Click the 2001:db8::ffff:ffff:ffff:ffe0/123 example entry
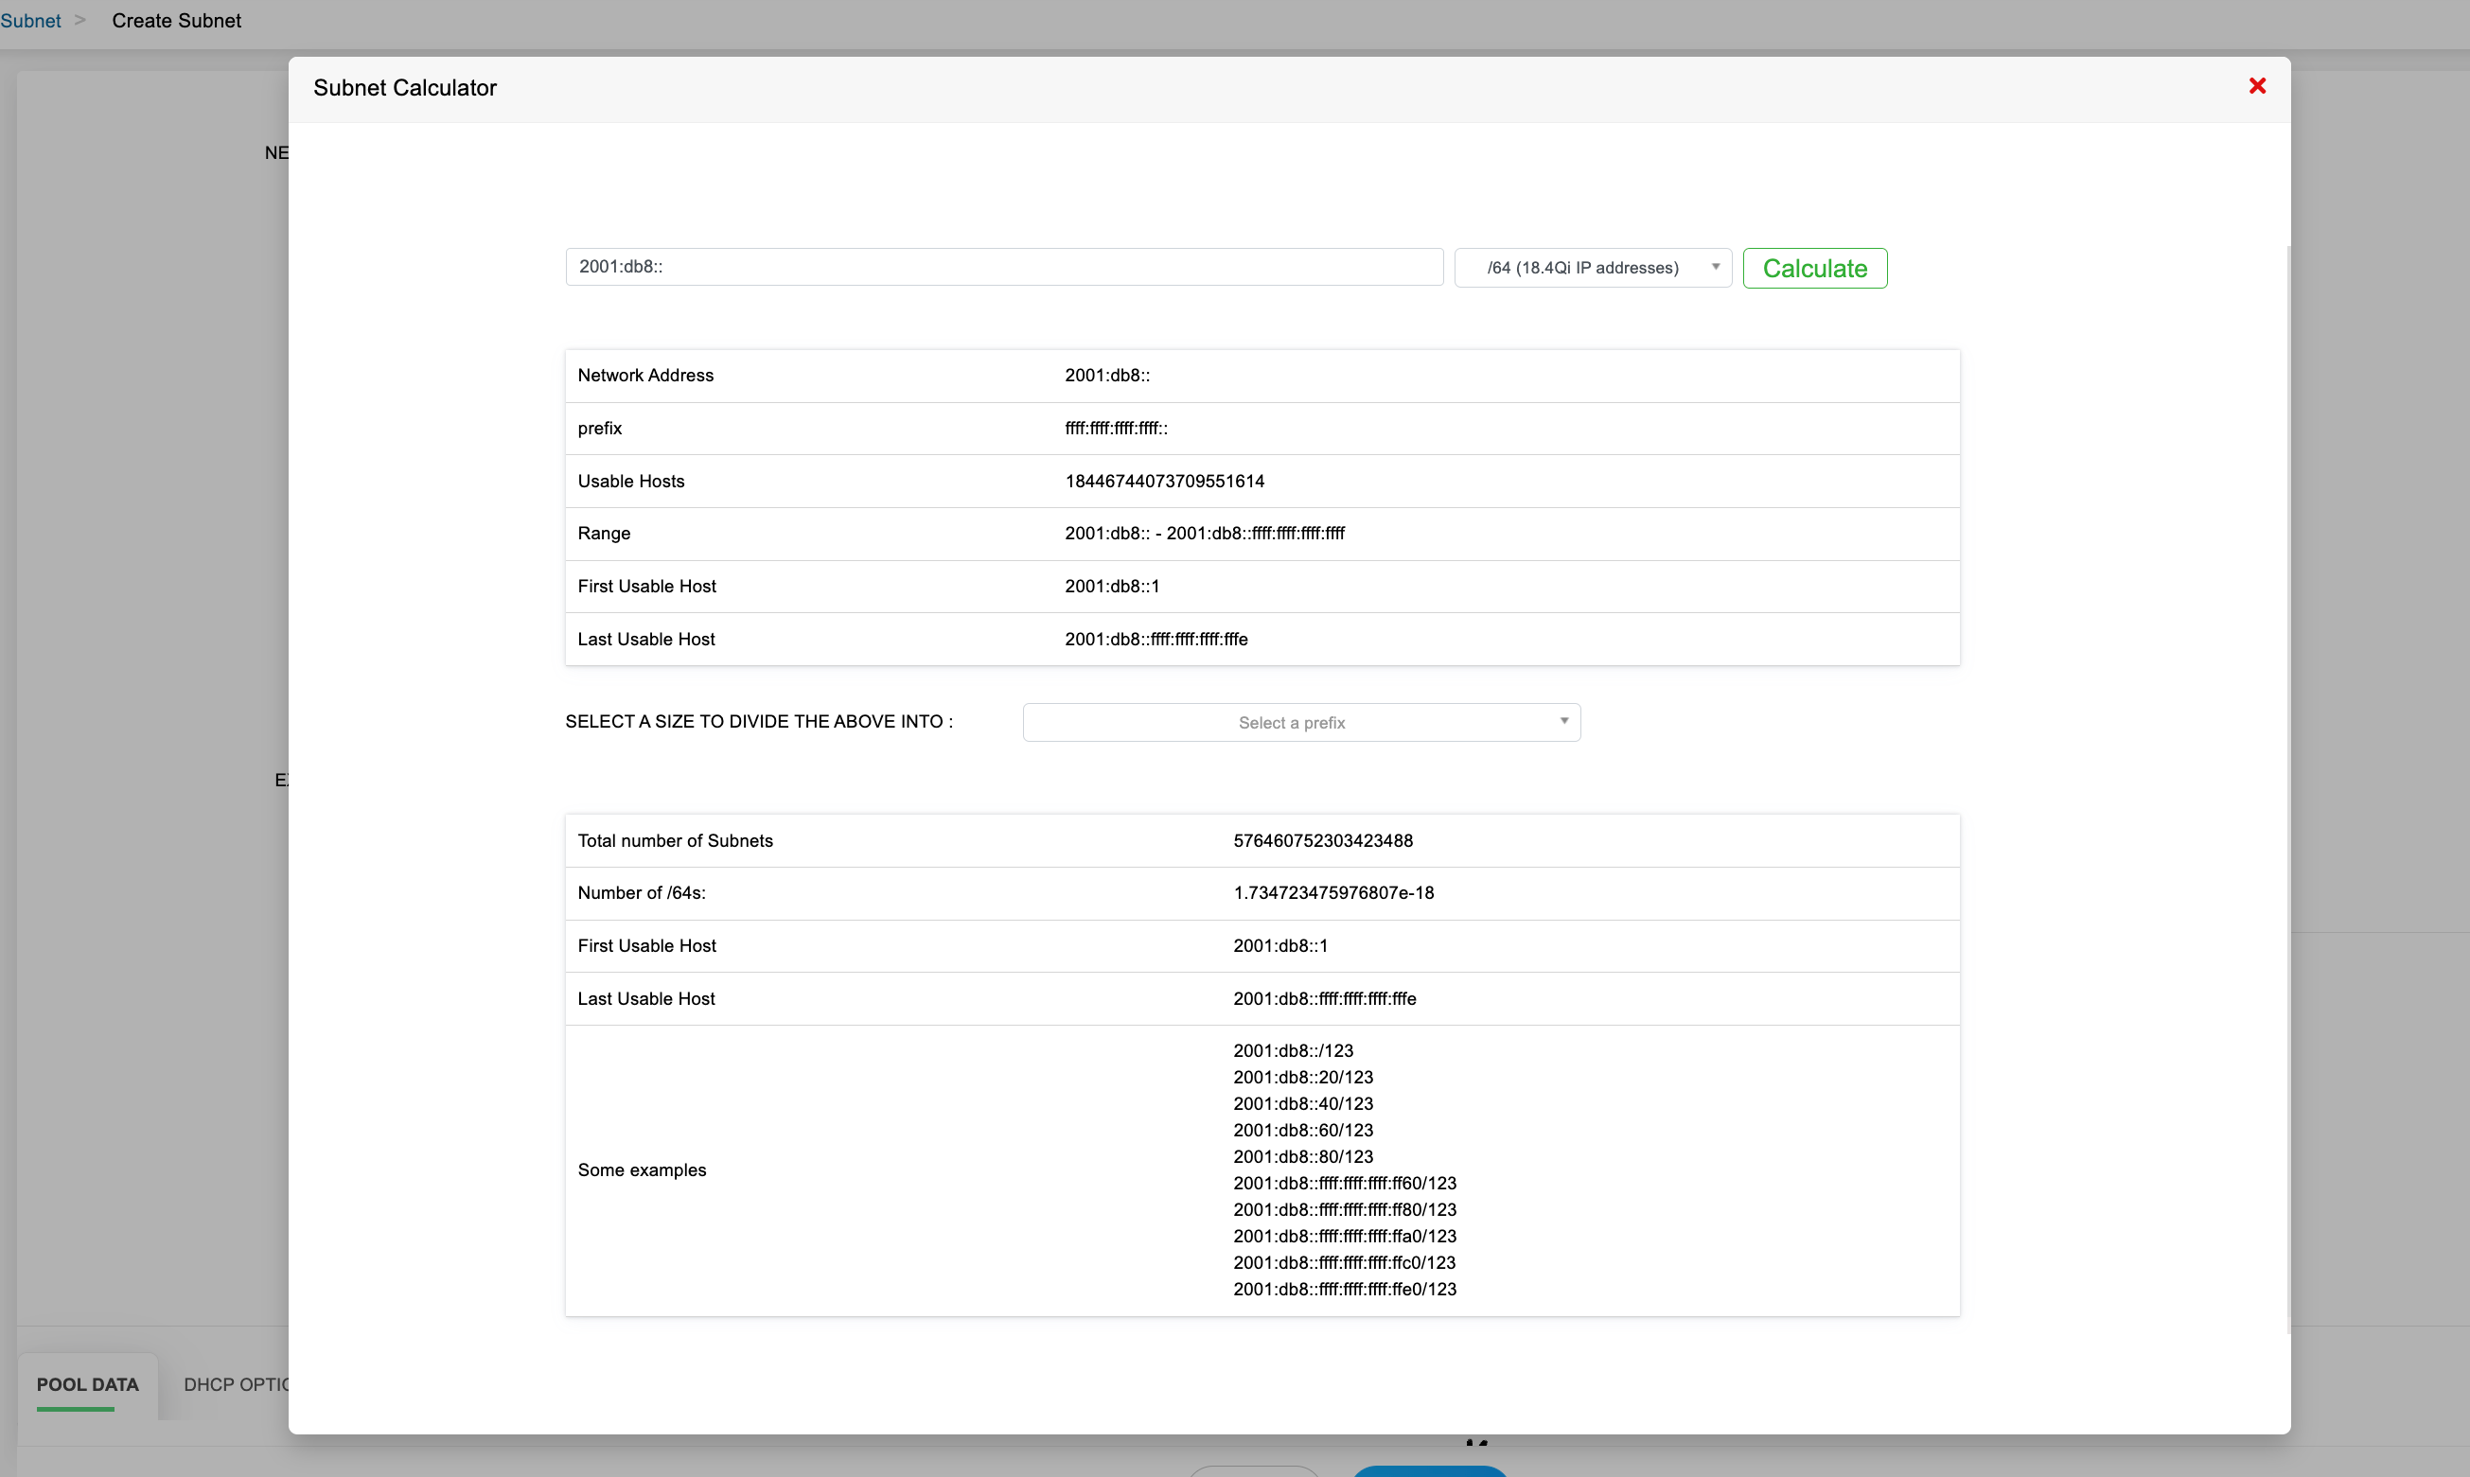Screen dimensions: 2470x1477 coord(1344,1289)
